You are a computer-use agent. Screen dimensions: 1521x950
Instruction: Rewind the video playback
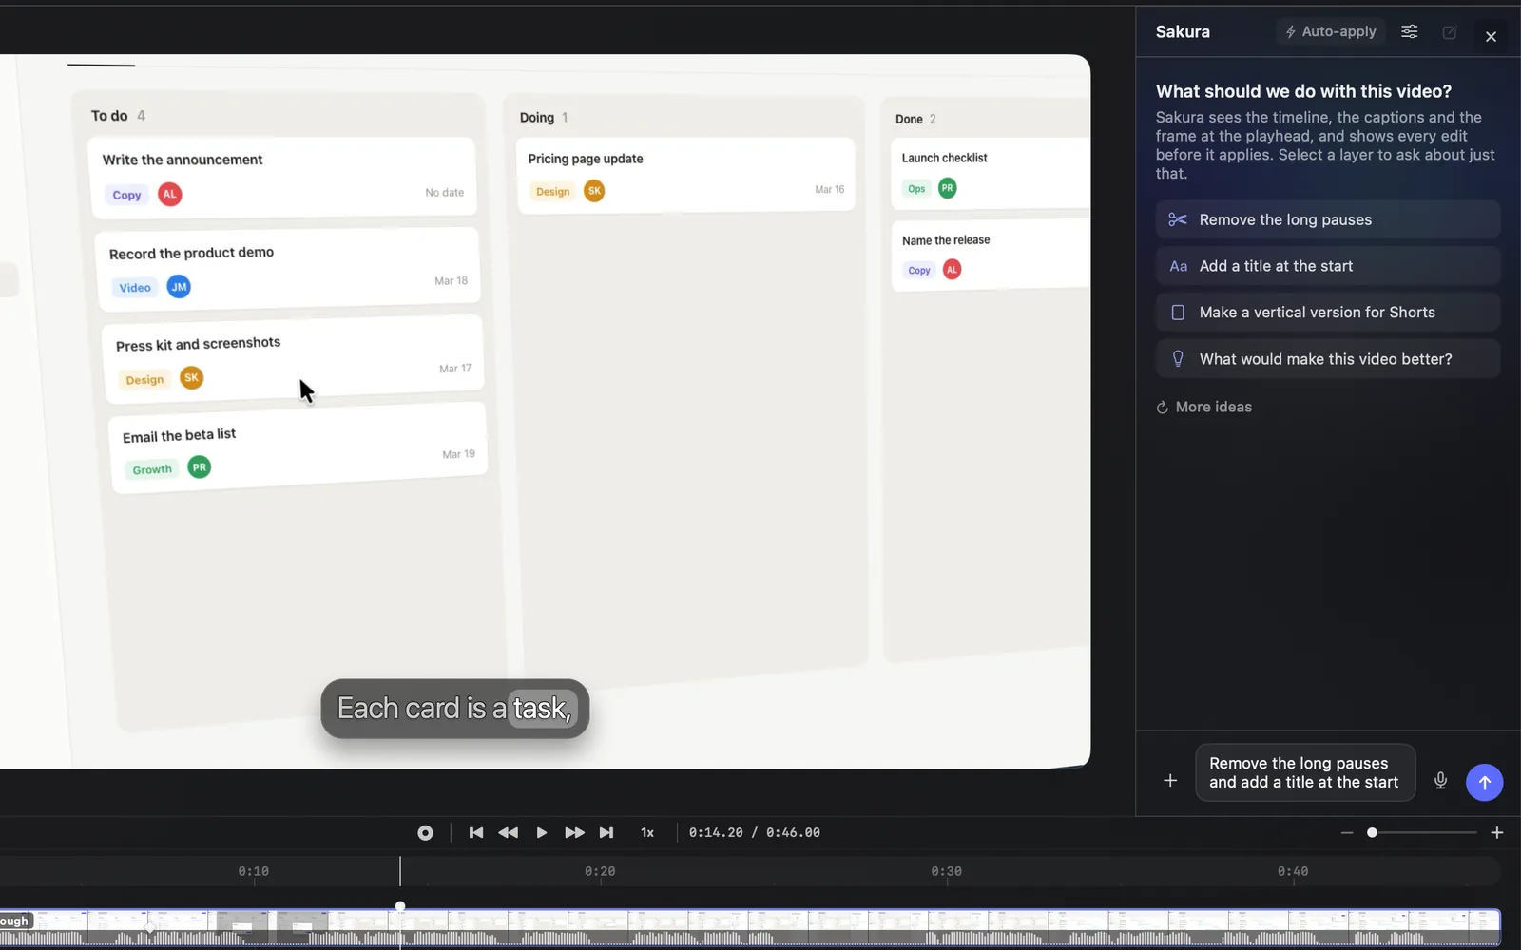509,833
